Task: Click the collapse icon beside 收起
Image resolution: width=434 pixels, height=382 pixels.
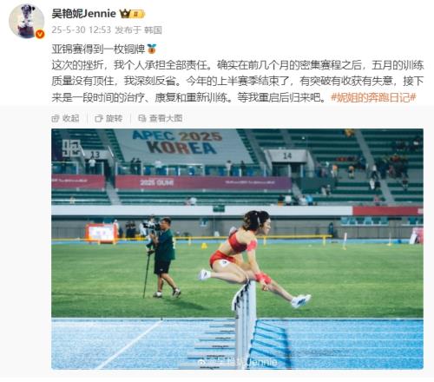Action: (x=56, y=118)
